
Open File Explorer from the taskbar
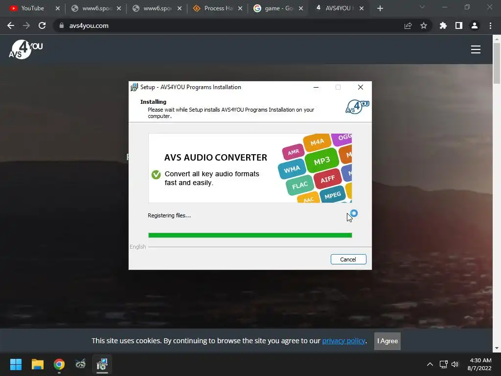point(37,364)
